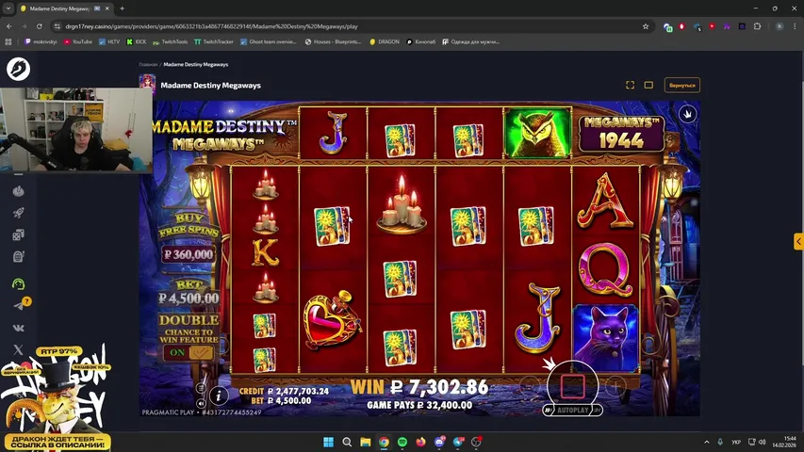Stop the spin with the red square button
Screen dimensions: 804x452
tap(572, 386)
